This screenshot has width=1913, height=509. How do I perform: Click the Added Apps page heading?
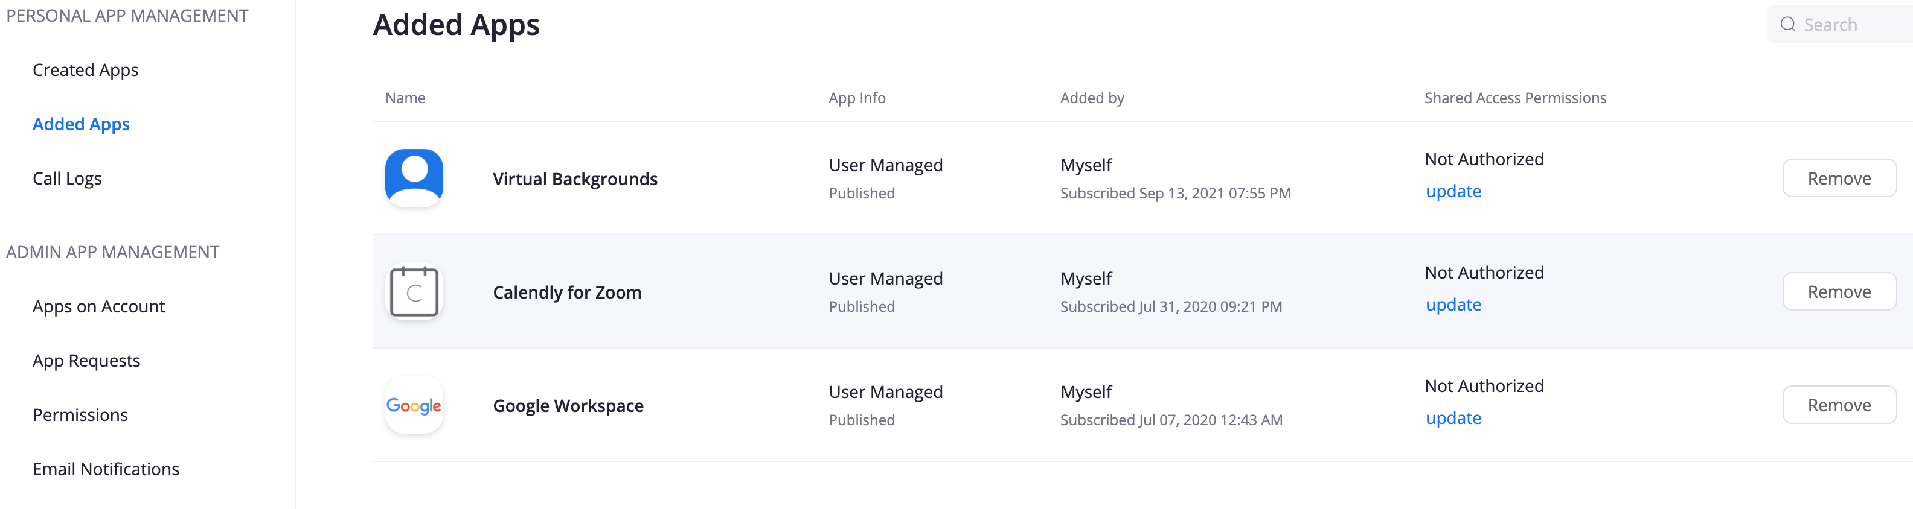point(456,25)
